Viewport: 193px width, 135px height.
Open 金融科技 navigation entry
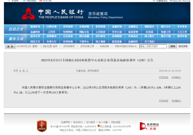35,32
